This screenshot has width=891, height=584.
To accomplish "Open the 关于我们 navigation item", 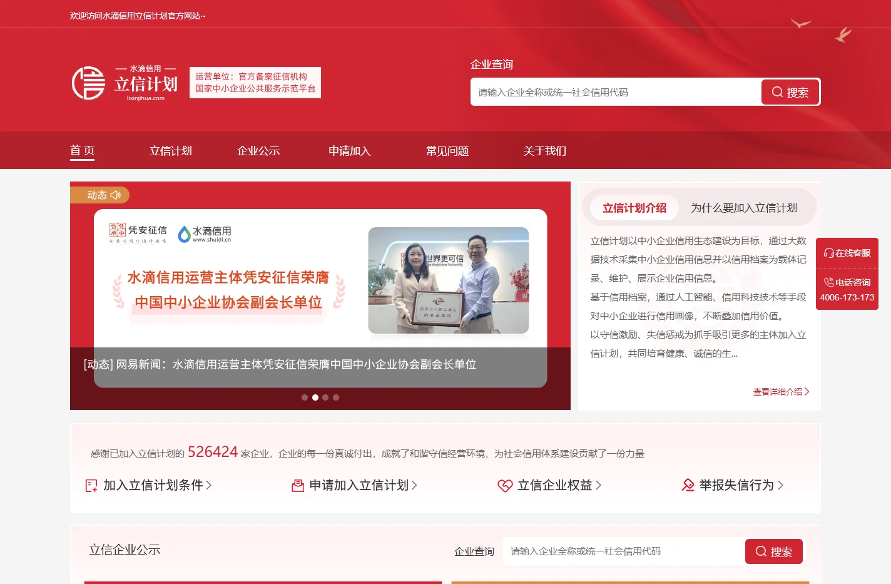I will tap(545, 151).
